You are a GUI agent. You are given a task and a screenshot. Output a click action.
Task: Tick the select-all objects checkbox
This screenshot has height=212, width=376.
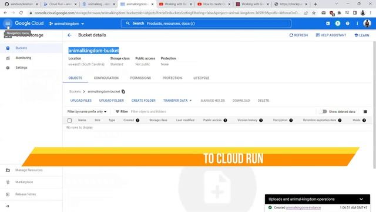coord(69,120)
